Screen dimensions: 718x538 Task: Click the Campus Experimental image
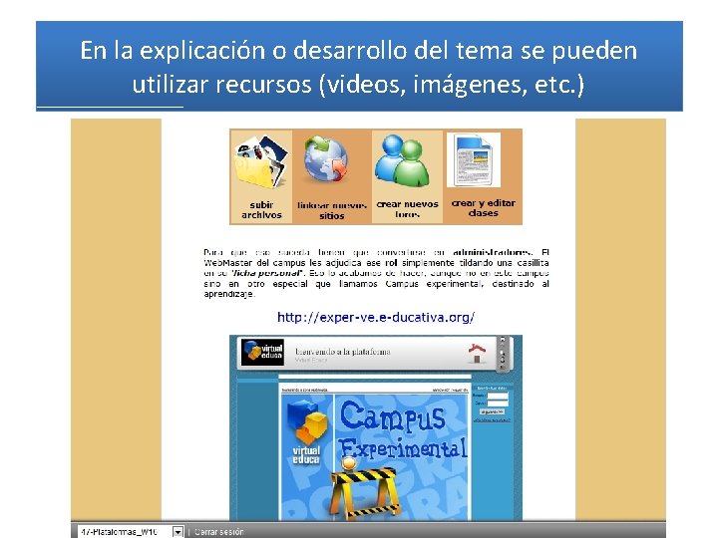(376, 456)
